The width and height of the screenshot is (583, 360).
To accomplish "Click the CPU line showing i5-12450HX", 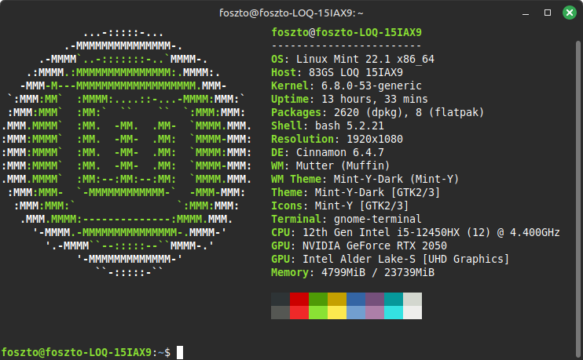I will 415,232.
